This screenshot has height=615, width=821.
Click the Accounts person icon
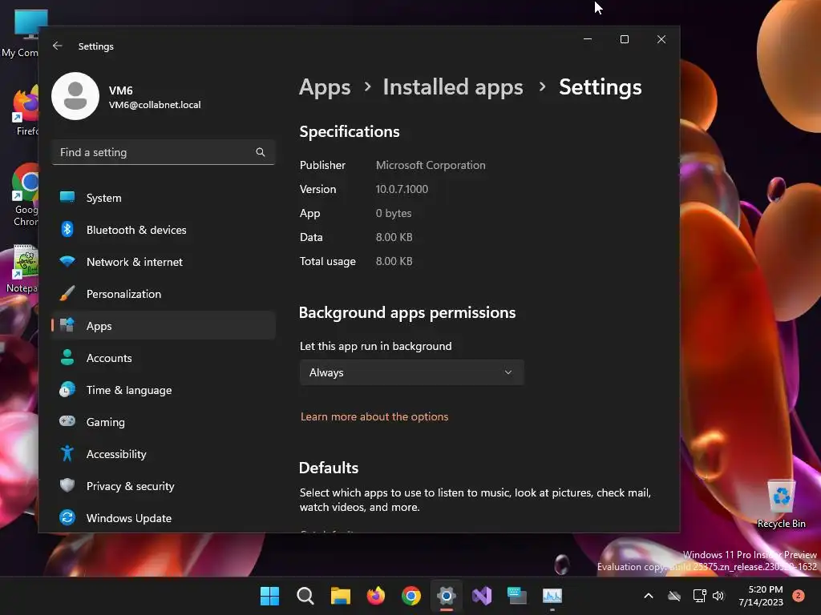(67, 357)
